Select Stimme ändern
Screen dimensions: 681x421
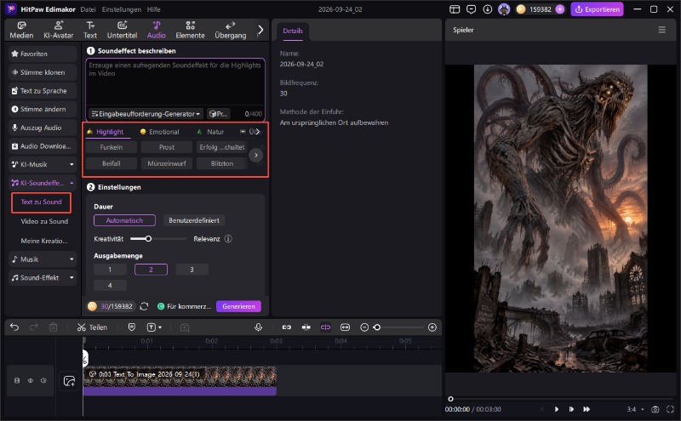coord(43,109)
